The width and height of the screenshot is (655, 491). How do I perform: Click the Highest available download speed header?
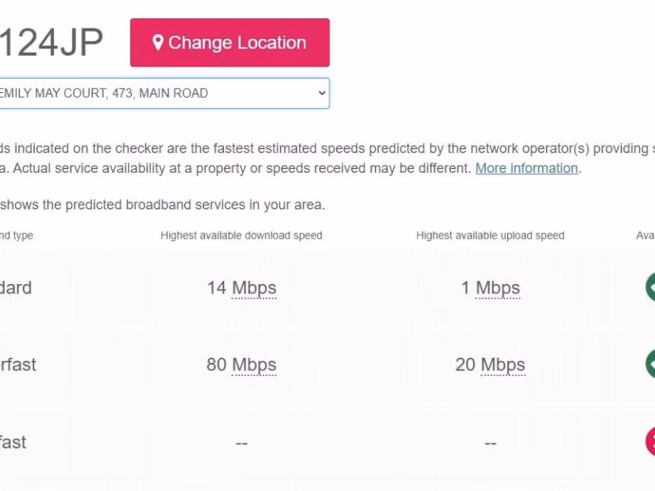click(x=241, y=235)
